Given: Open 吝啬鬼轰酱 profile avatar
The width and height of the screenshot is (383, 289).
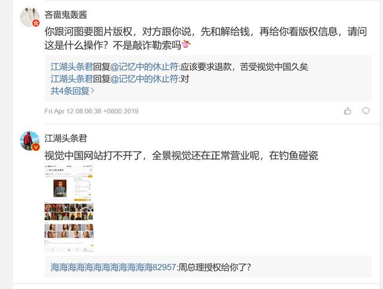Looking at the screenshot, I should pyautogui.click(x=29, y=17).
